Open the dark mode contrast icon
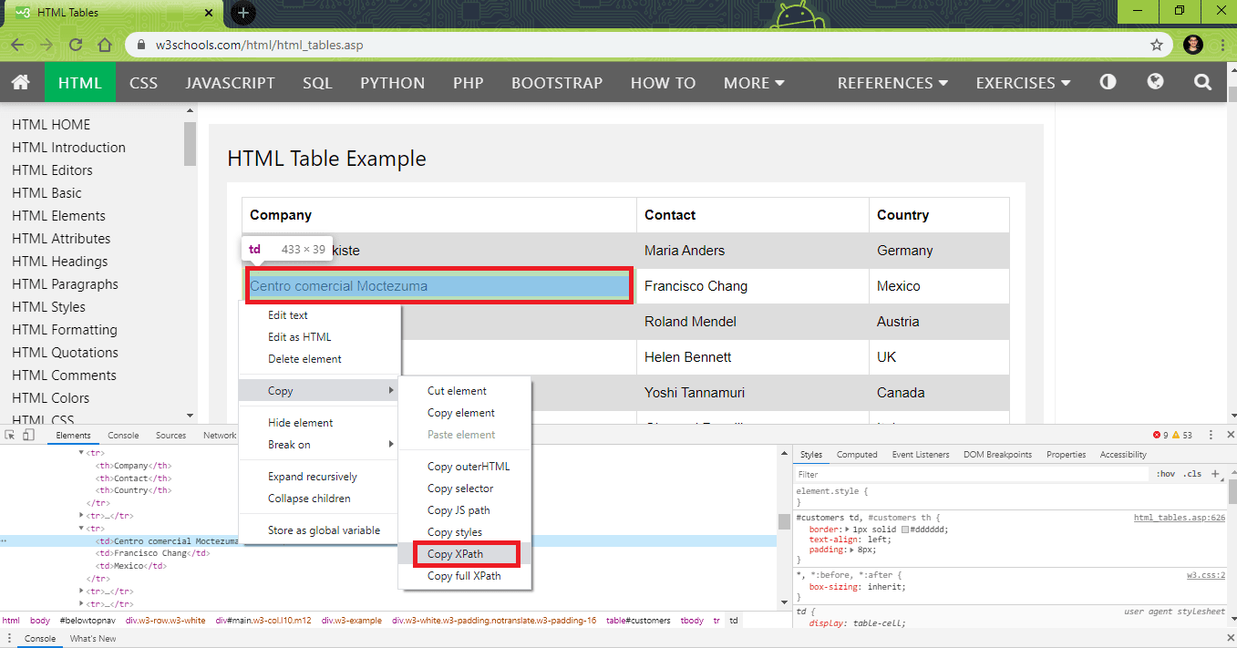 click(1107, 82)
